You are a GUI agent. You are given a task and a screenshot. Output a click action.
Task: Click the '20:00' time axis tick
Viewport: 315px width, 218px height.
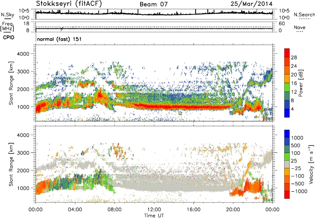coord(233,210)
